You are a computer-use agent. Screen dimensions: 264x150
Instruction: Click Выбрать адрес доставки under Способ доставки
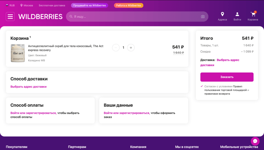[28, 86]
